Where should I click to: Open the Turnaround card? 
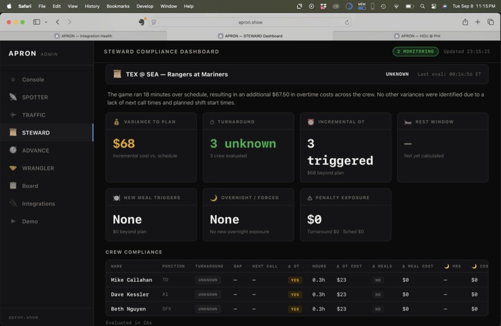[x=248, y=147]
